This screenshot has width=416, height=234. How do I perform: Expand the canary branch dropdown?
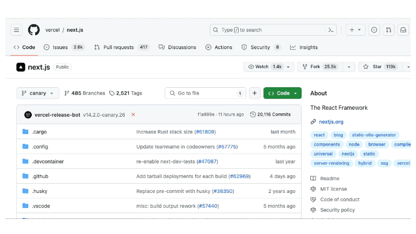pyautogui.click(x=38, y=93)
